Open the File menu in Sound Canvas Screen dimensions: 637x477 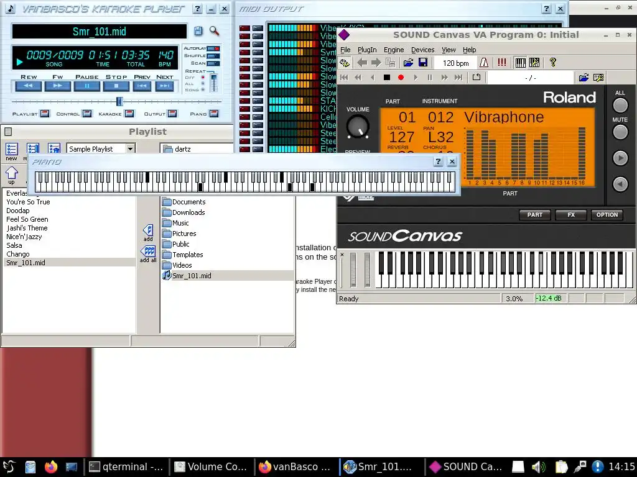[345, 50]
